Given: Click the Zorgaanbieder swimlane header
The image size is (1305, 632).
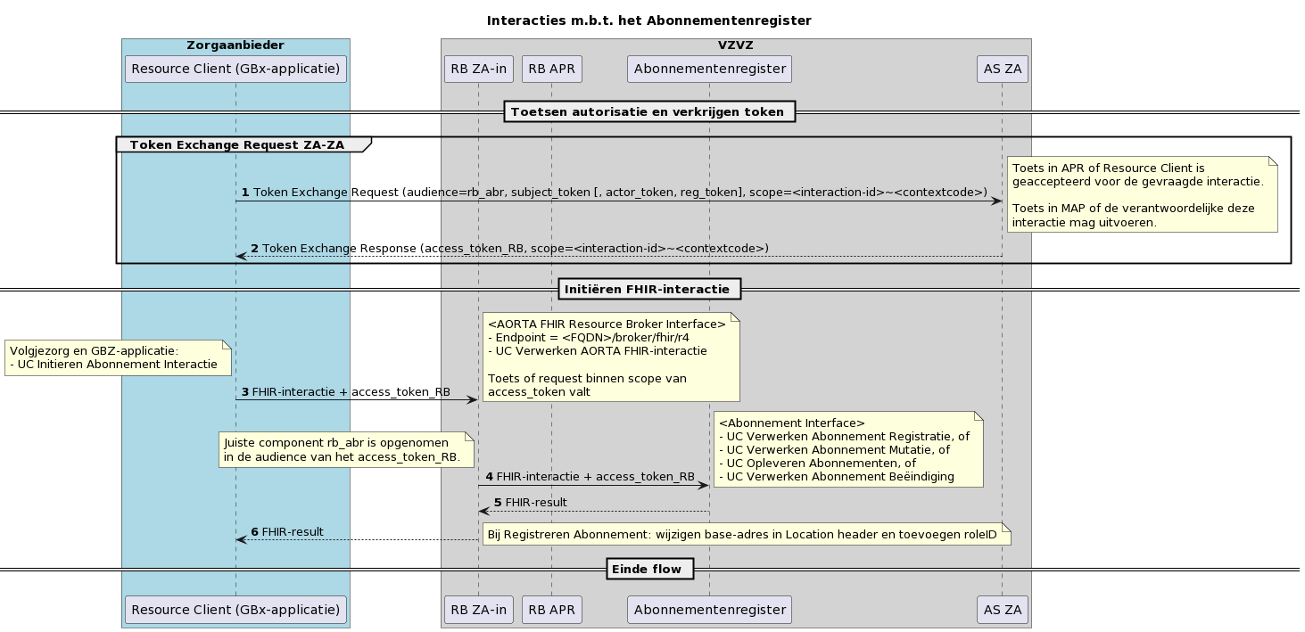Looking at the screenshot, I should click(x=235, y=43).
